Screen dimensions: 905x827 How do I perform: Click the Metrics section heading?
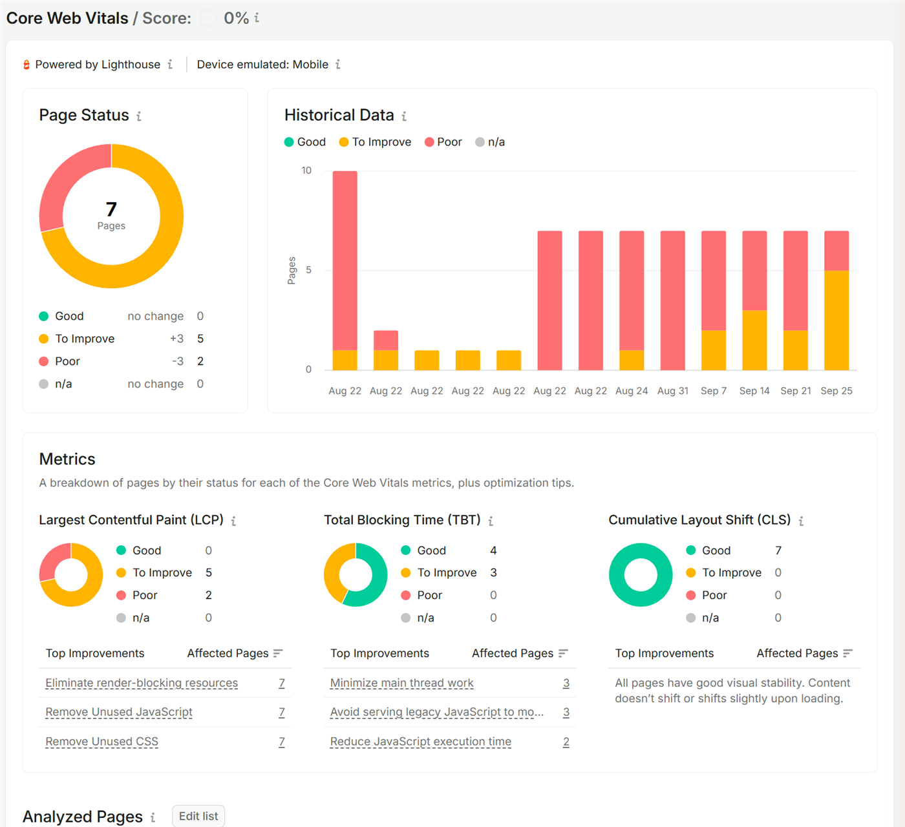tap(67, 459)
